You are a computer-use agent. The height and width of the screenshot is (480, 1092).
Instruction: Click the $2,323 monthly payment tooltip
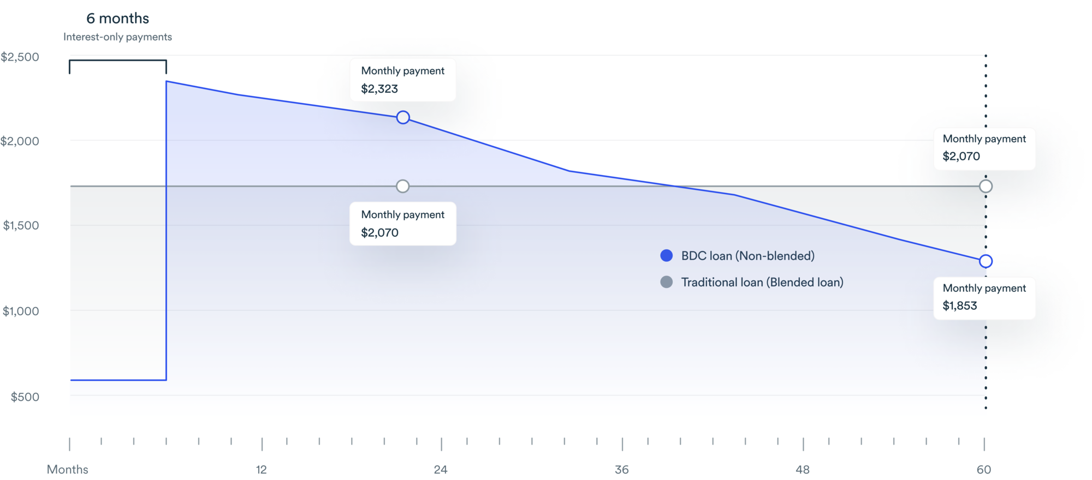tap(403, 80)
